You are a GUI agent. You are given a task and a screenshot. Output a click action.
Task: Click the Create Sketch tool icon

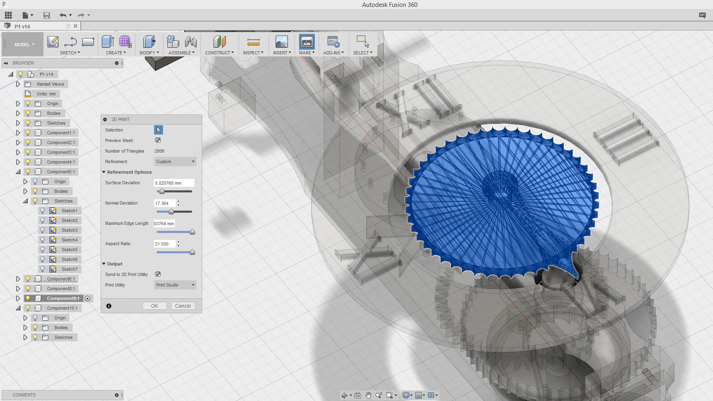(53, 42)
